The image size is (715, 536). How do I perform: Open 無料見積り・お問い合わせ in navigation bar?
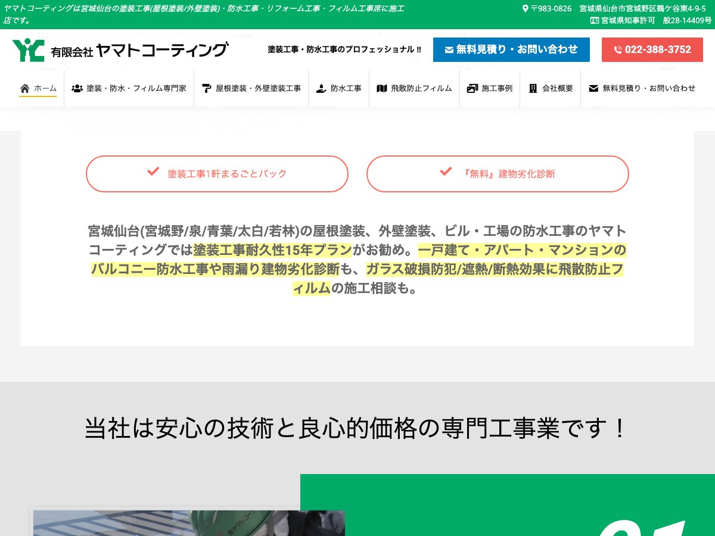coord(642,88)
